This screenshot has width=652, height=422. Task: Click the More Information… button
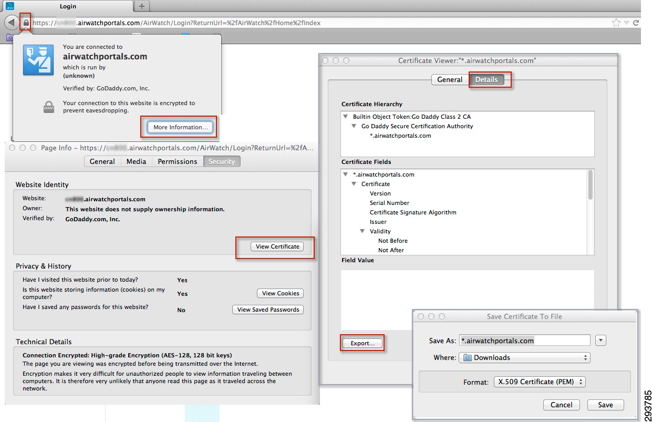click(181, 127)
